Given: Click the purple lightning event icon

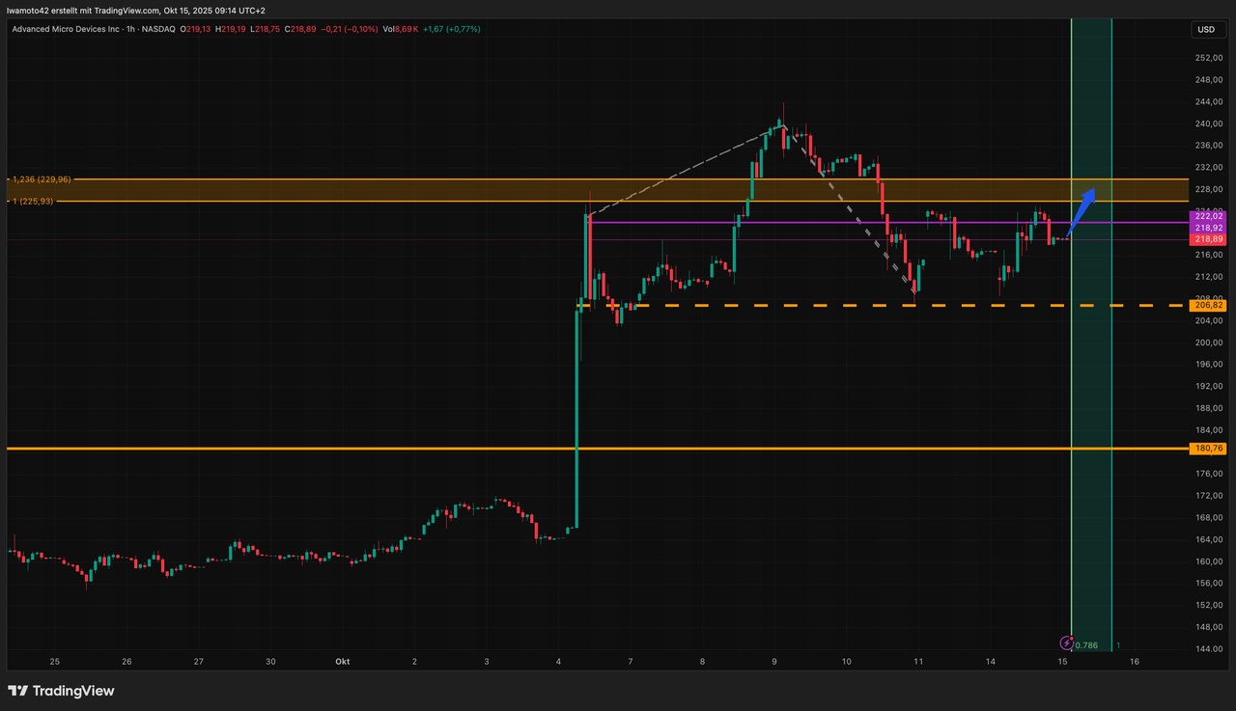Looking at the screenshot, I should (1067, 643).
